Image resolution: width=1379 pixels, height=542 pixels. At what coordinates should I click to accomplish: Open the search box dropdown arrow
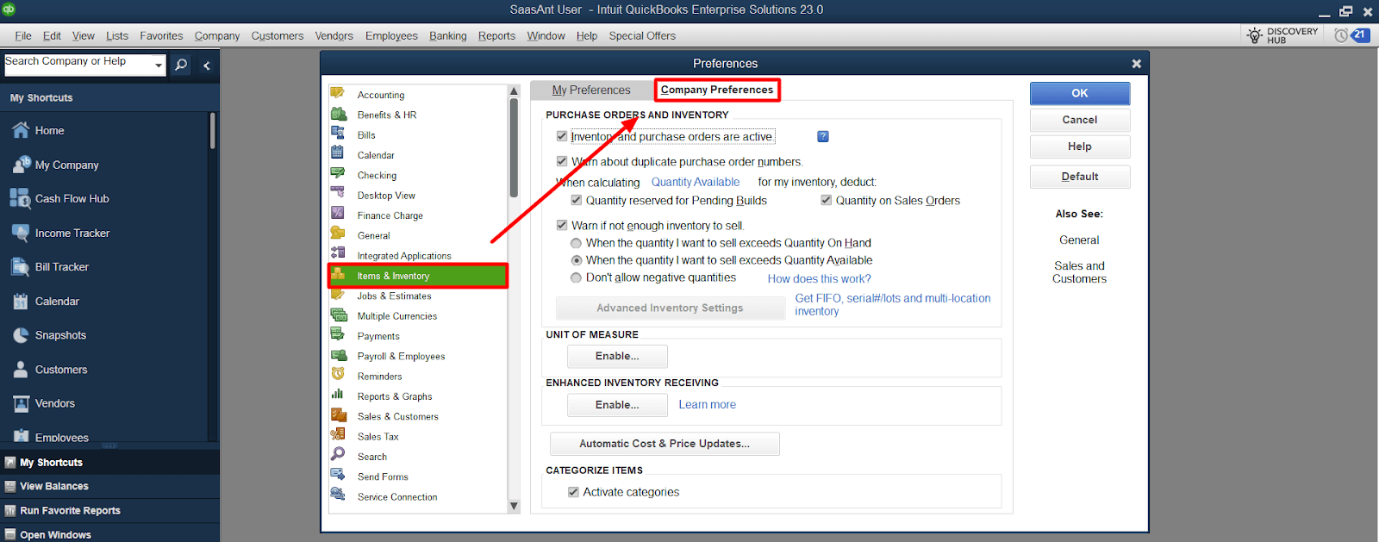pos(159,65)
